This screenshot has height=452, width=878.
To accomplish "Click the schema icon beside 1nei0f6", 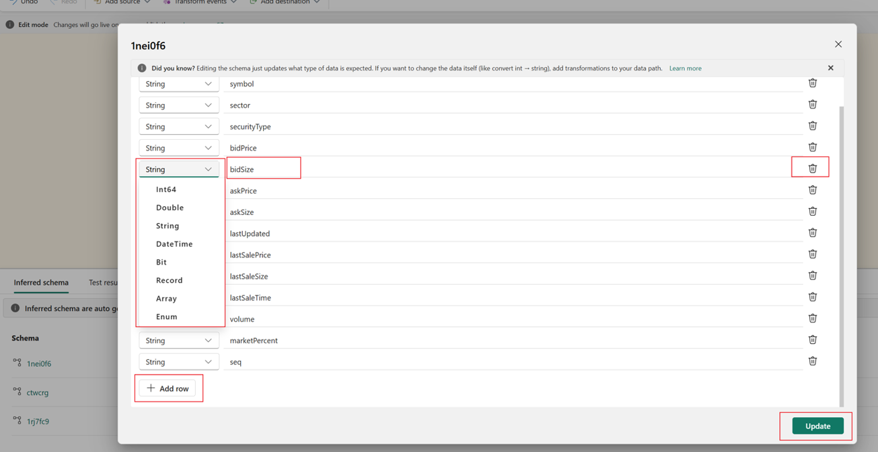I will [17, 363].
